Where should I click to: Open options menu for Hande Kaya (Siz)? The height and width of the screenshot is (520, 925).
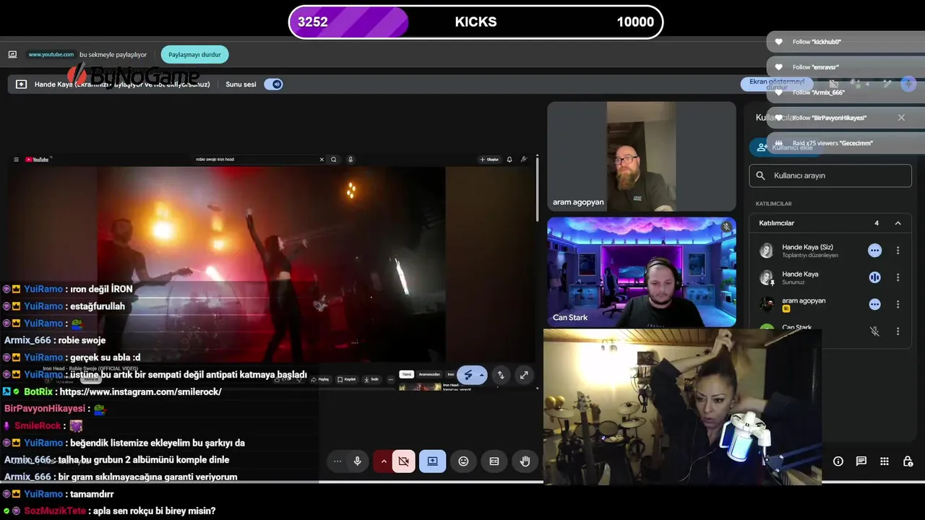898,251
